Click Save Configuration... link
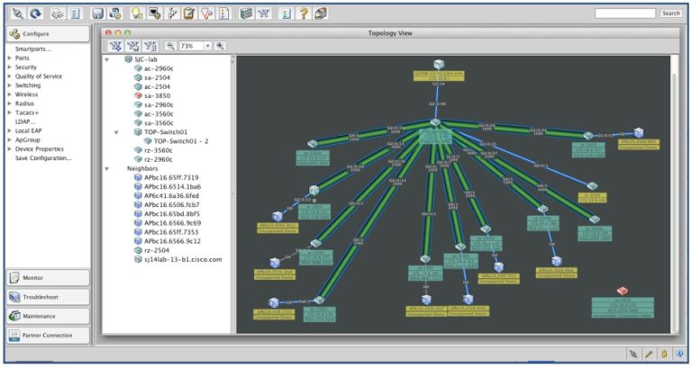The image size is (692, 368). [43, 157]
